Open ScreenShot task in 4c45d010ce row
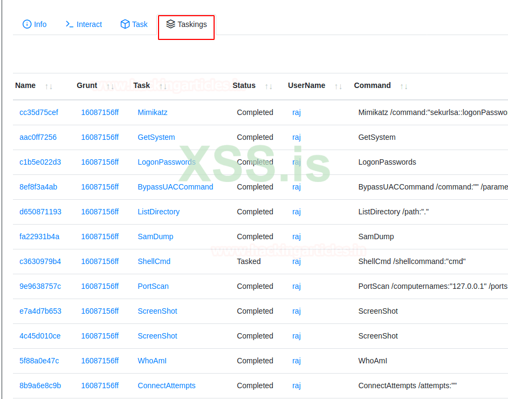The image size is (508, 399). [x=157, y=336]
